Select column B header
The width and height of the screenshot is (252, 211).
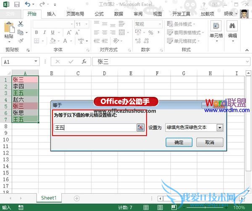pyautogui.click(x=52, y=73)
